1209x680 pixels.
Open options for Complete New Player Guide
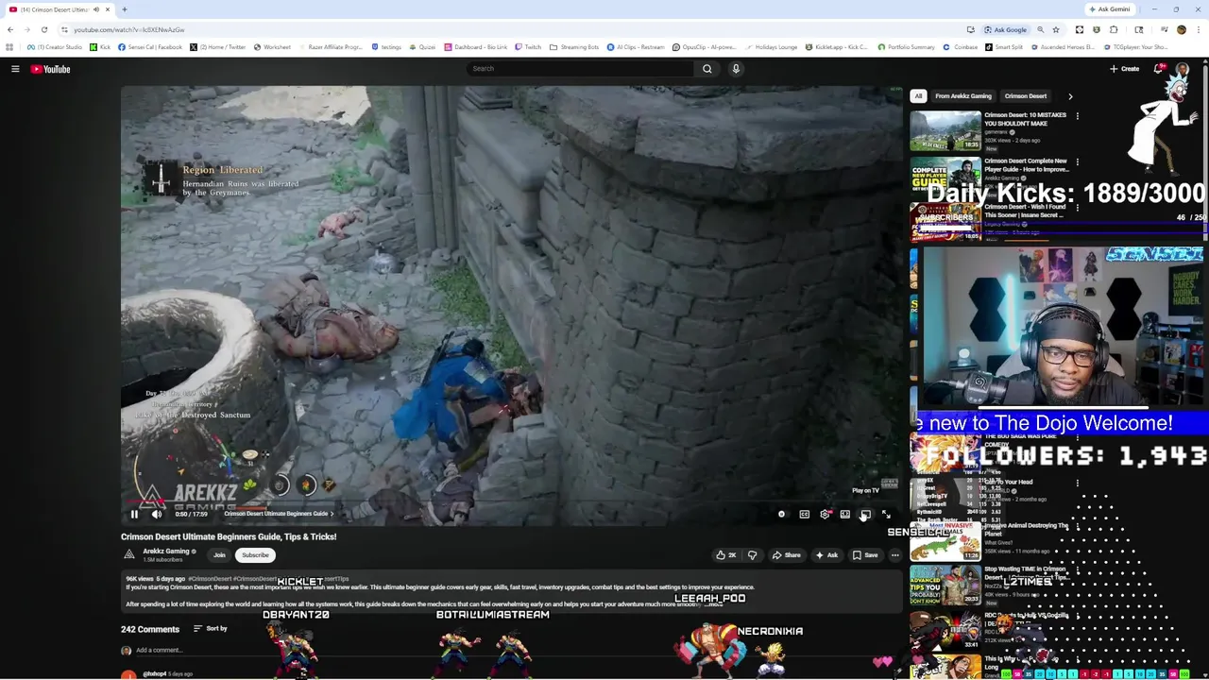pyautogui.click(x=1077, y=161)
